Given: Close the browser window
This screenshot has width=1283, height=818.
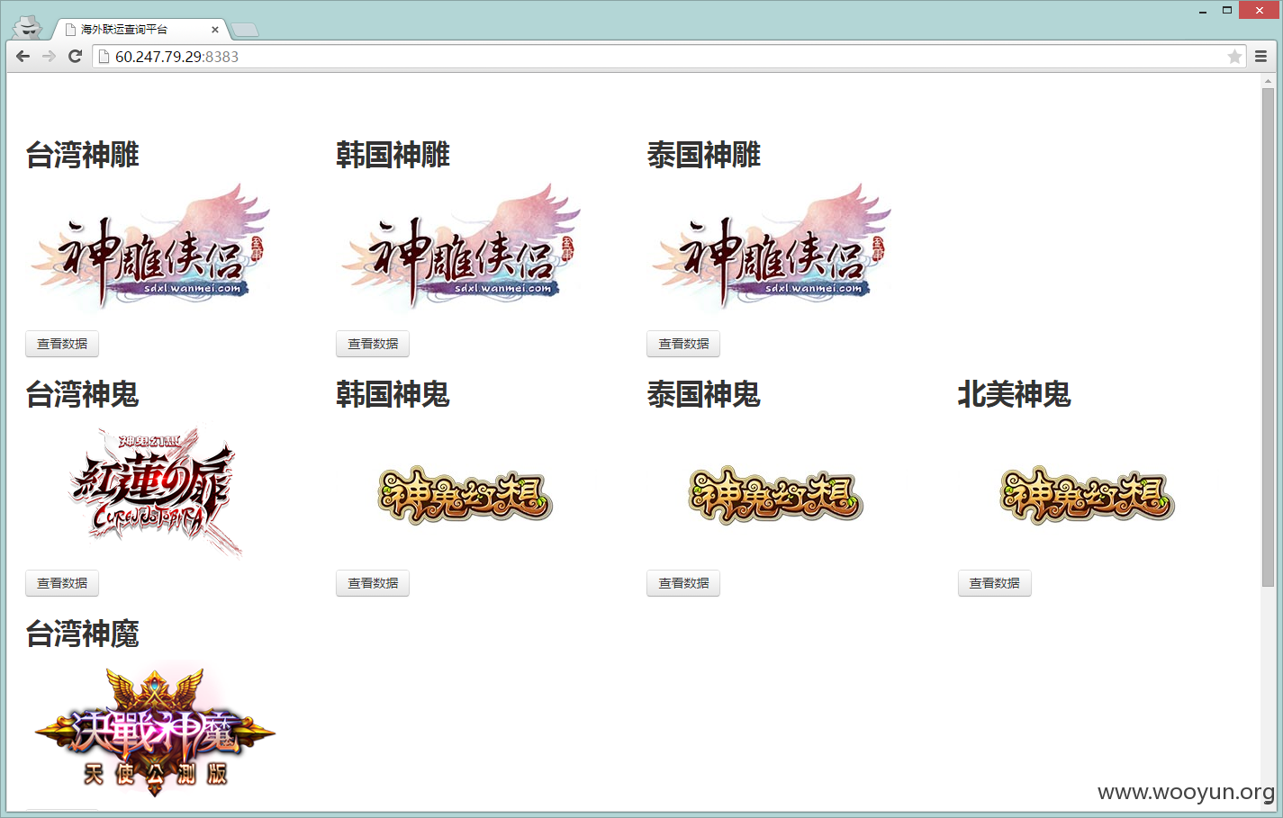Looking at the screenshot, I should point(1259,10).
